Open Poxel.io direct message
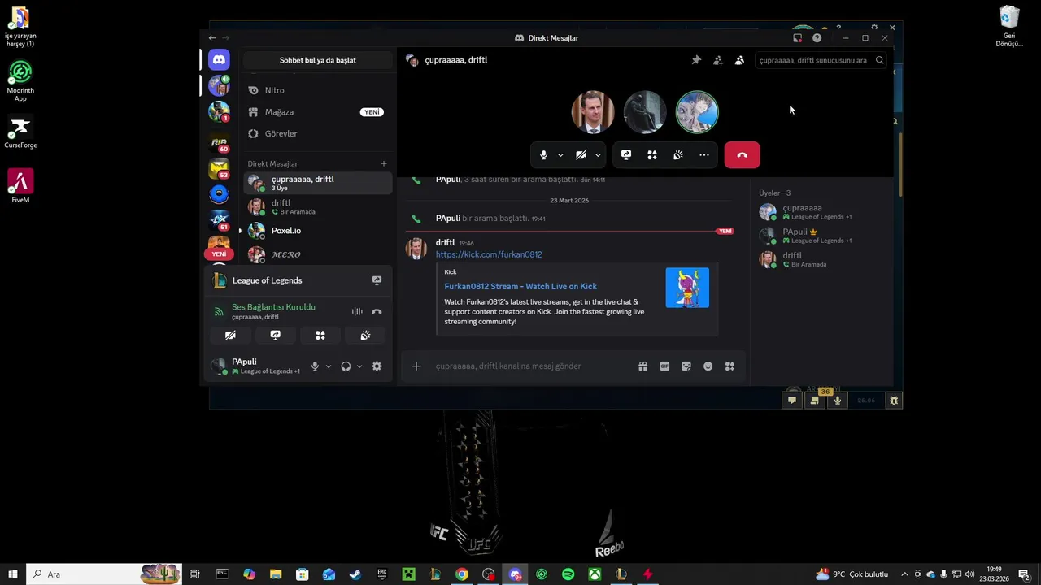1041x585 pixels. (317, 231)
